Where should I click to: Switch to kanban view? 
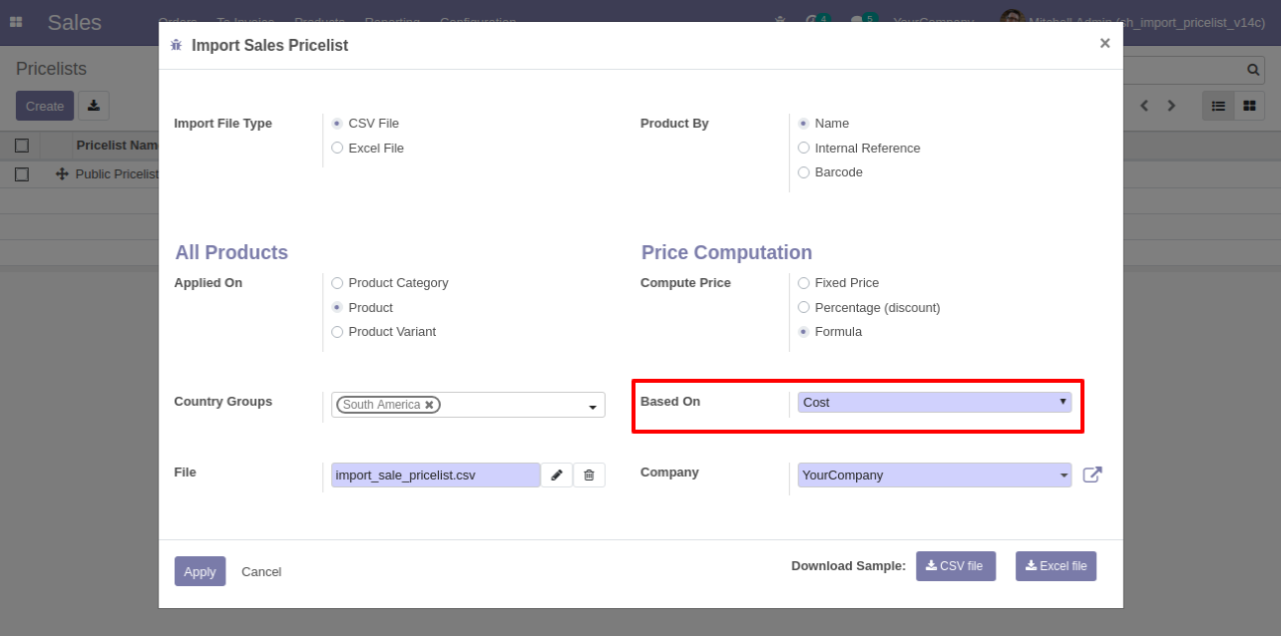coord(1249,106)
